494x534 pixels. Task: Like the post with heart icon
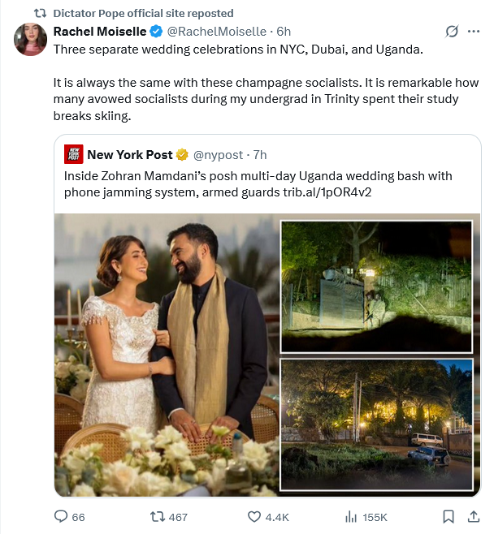coord(253,517)
